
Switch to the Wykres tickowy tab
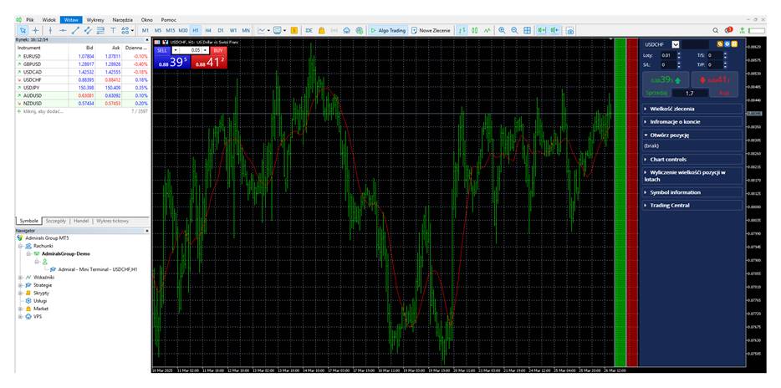112,221
